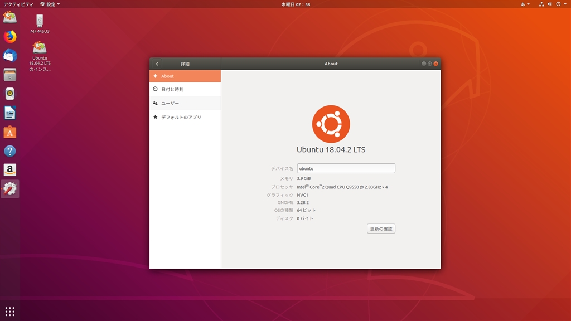Viewport: 571px width, 321px height.
Task: Open the ユーザー panel
Action: click(185, 103)
